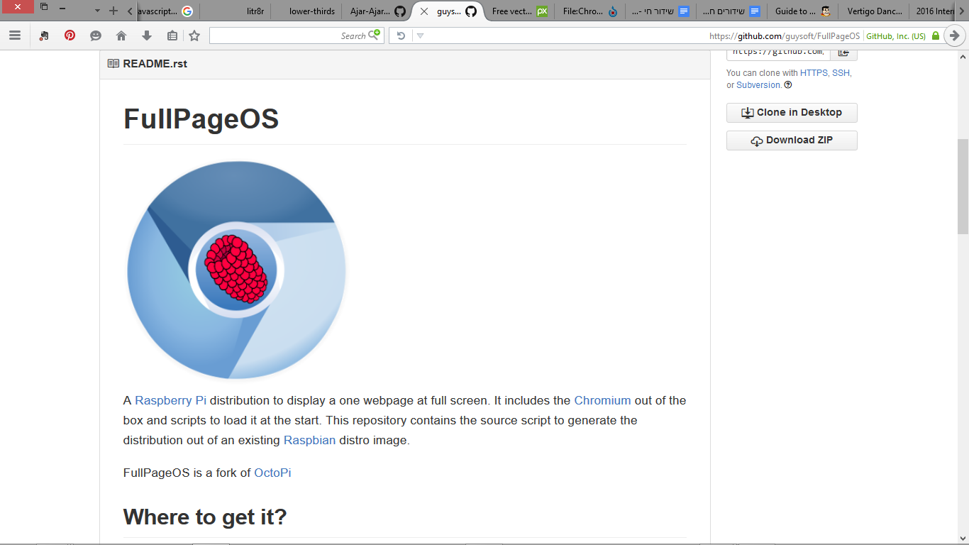The width and height of the screenshot is (969, 545).
Task: Switch to the Free vect... tab
Action: point(519,11)
